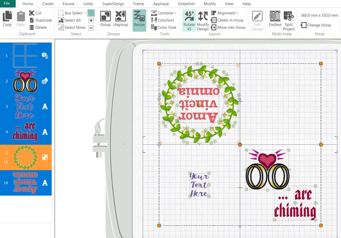Switch to the Modify tab

pos(210,4)
